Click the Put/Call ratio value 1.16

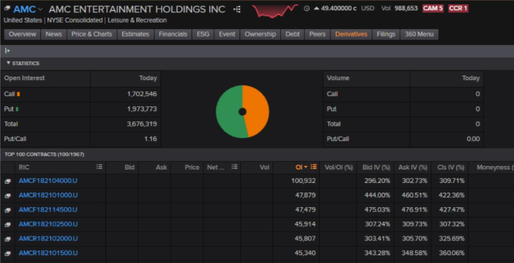point(151,139)
